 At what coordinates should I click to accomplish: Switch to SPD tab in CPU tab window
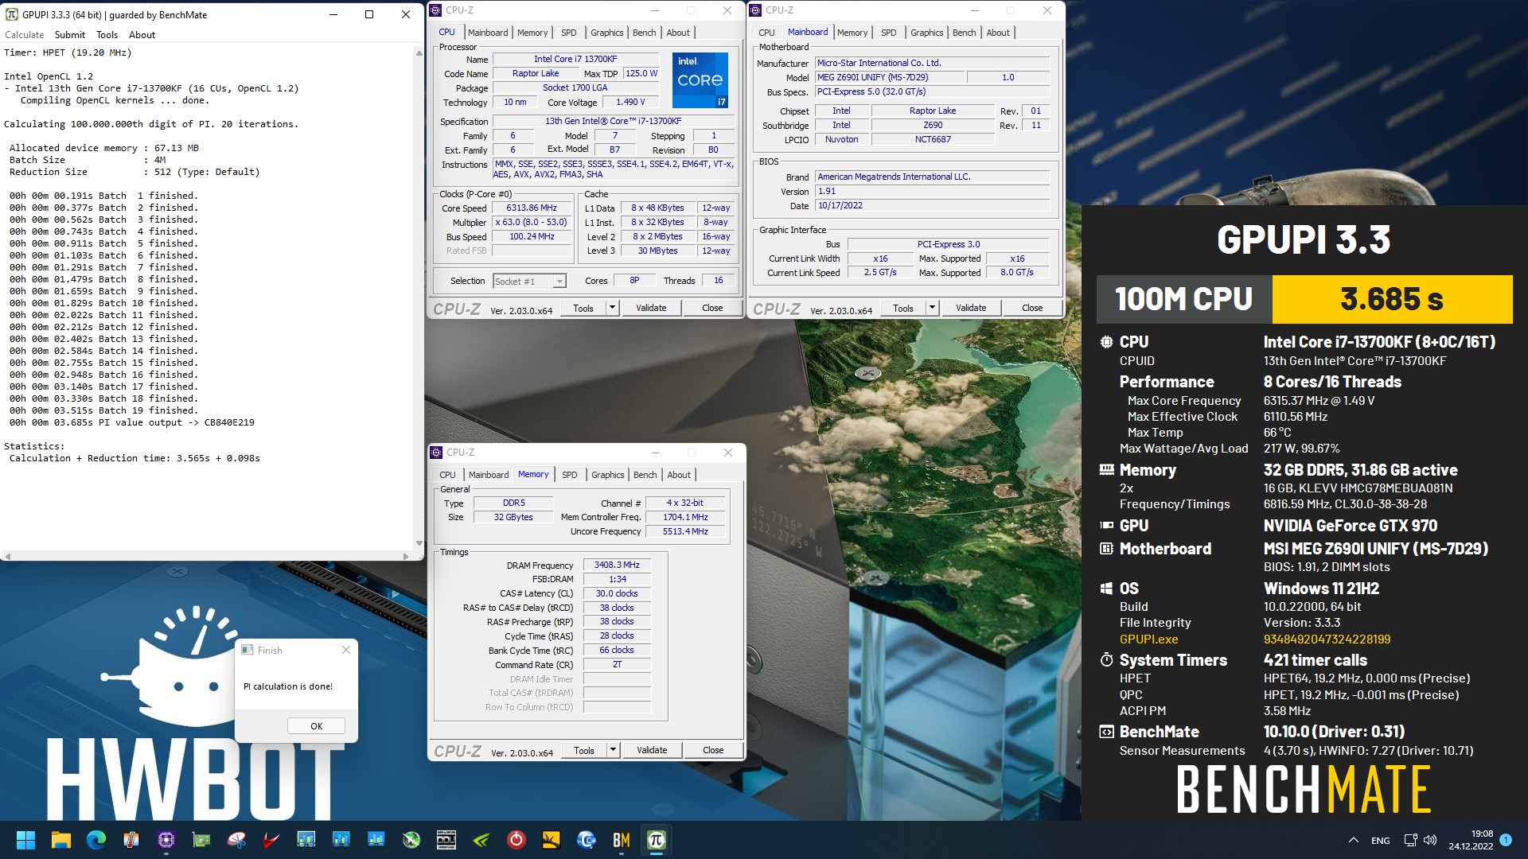tap(568, 33)
